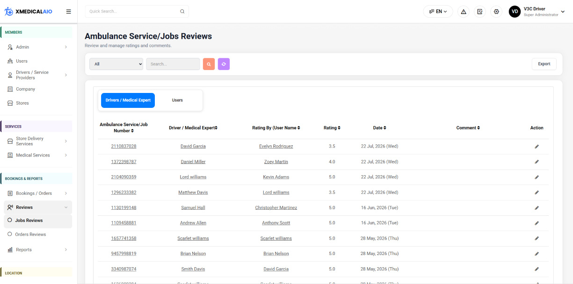573x284 pixels.
Task: Click the V3C Driver account name
Action: [534, 9]
